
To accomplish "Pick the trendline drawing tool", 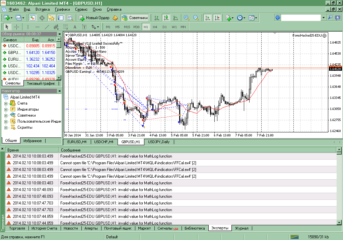I will tap(47, 27).
